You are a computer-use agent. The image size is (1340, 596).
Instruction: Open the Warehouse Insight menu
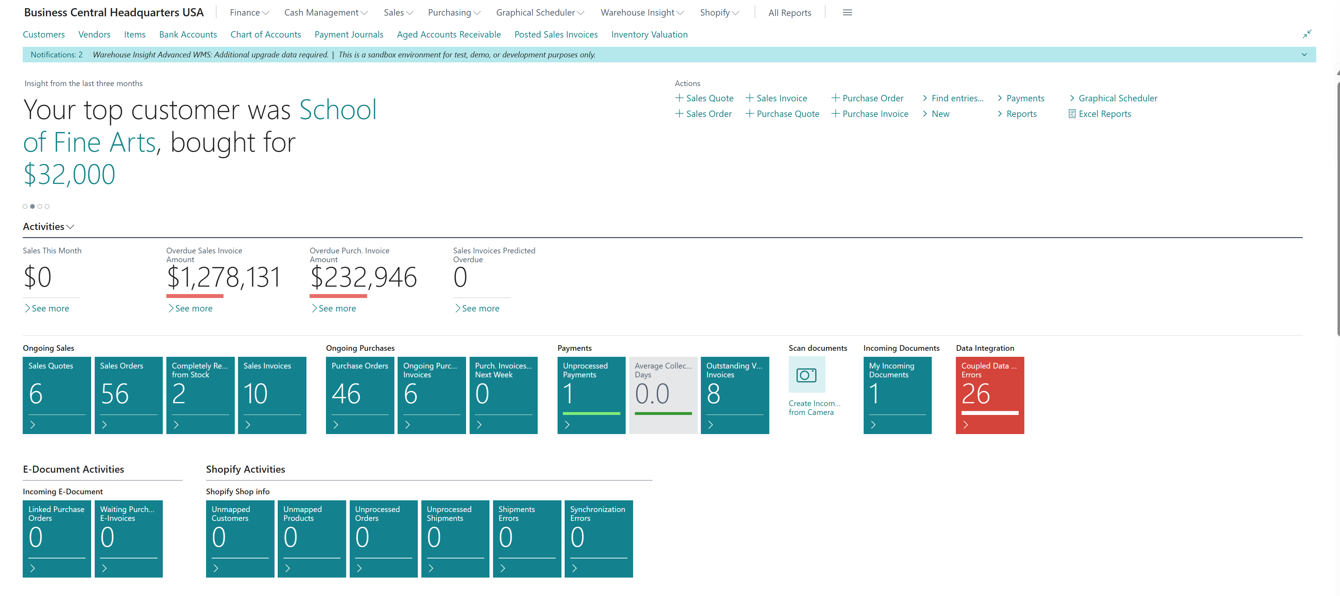641,12
